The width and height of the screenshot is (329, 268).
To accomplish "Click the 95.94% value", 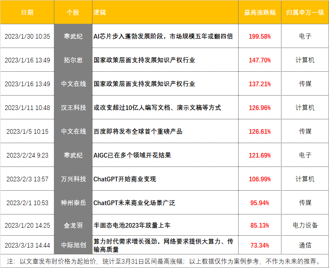I will point(260,203).
